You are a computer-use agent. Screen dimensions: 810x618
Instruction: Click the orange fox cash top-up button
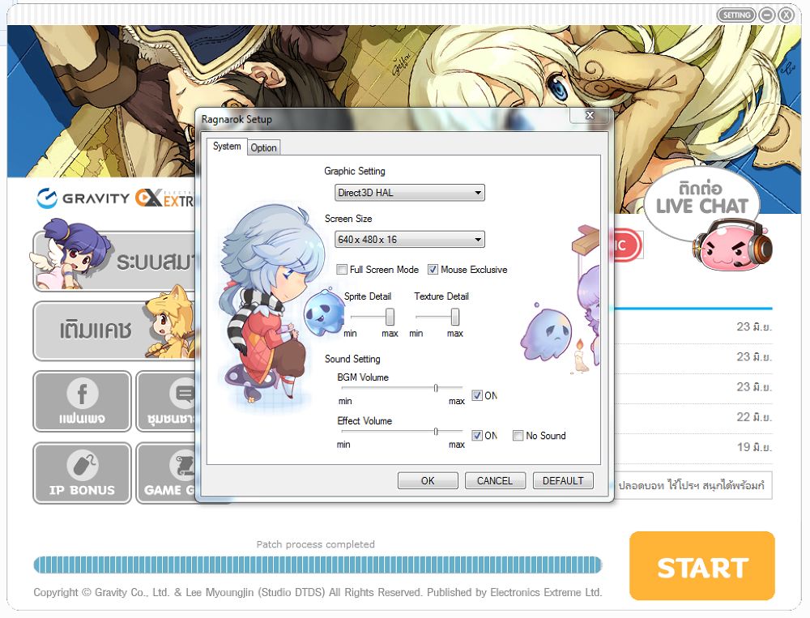click(x=113, y=330)
